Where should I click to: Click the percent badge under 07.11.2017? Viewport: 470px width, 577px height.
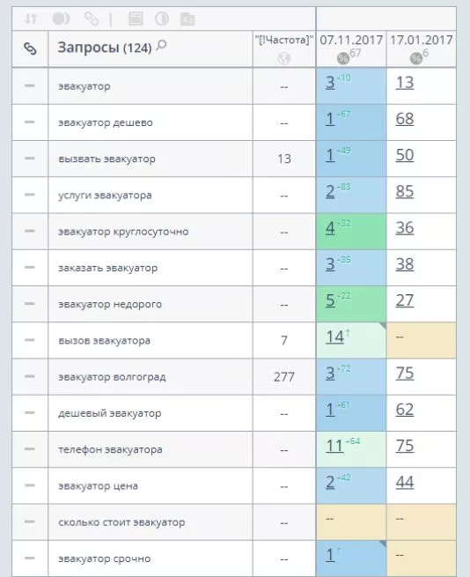coord(343,58)
